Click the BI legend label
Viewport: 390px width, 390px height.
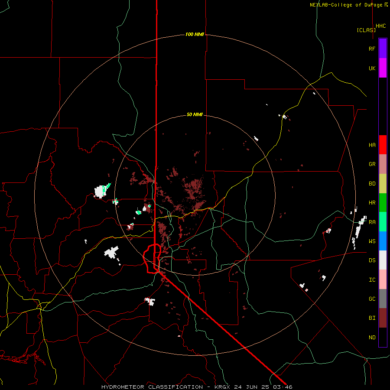pos(372,318)
